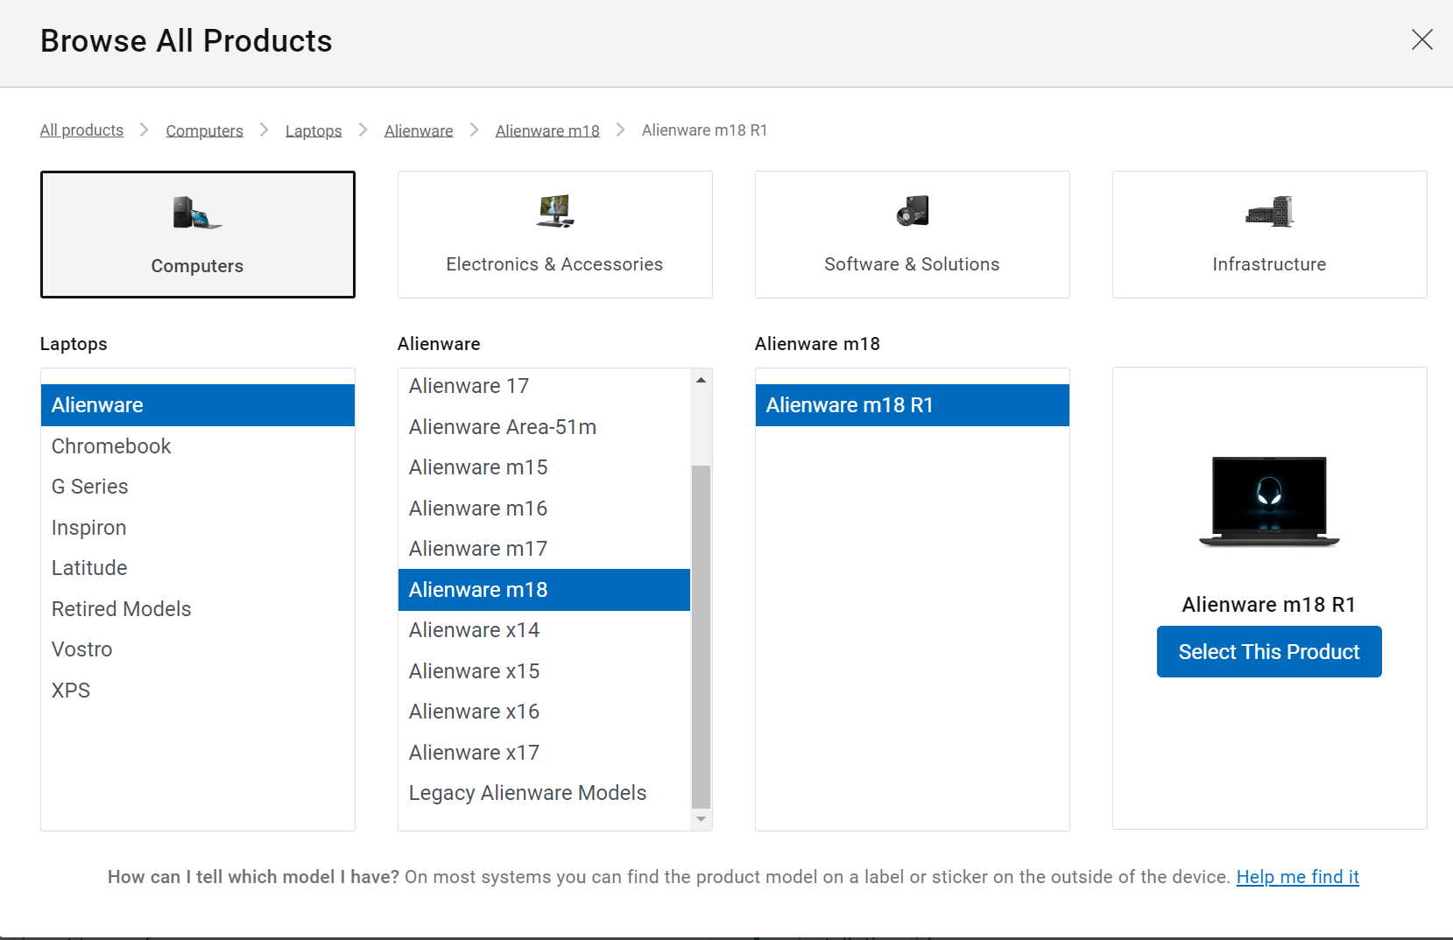Image resolution: width=1453 pixels, height=940 pixels.
Task: Select the Computers category tile
Action: (198, 235)
